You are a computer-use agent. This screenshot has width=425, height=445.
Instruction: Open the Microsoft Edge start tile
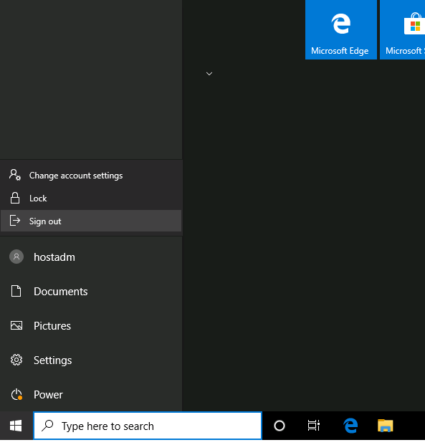[340, 29]
